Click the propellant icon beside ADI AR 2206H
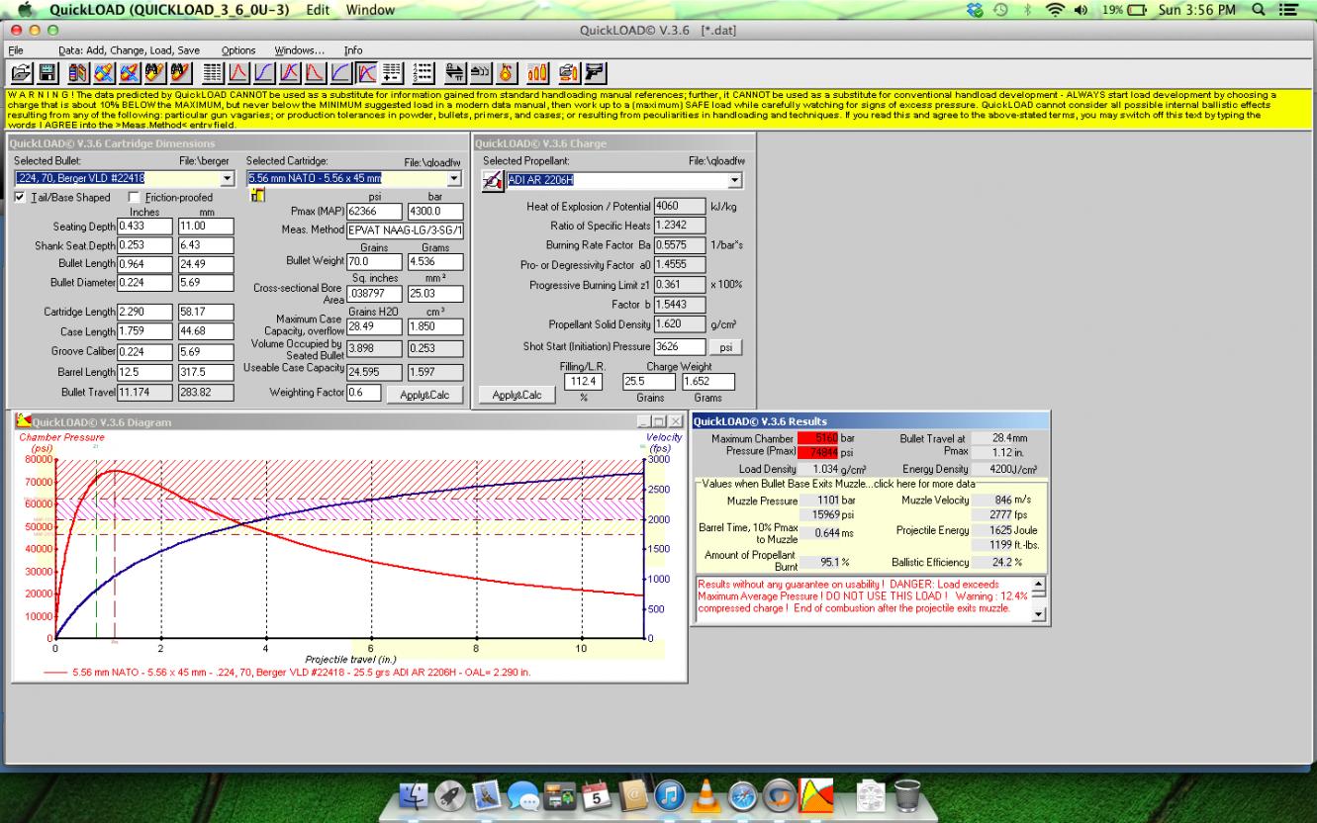 (492, 180)
